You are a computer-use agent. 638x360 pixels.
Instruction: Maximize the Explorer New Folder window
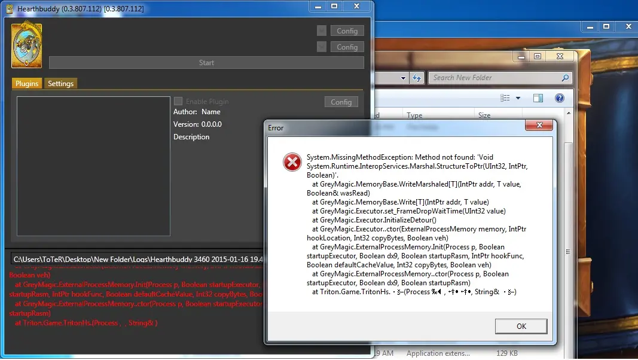tap(538, 57)
